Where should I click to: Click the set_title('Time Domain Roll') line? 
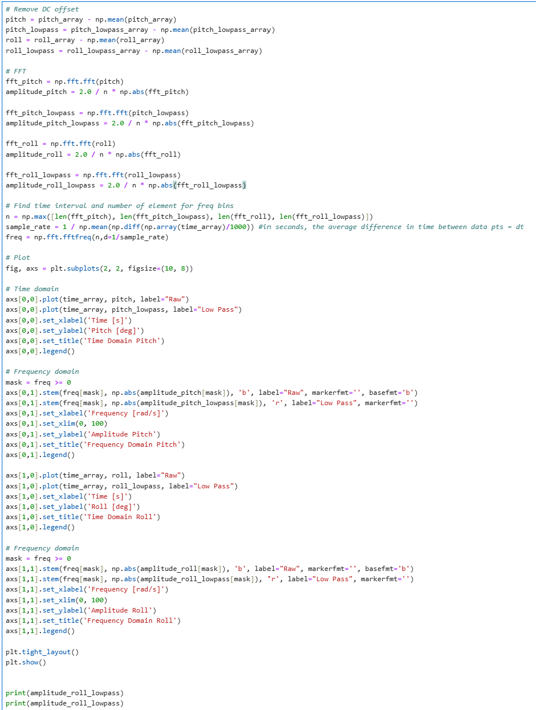tap(83, 517)
